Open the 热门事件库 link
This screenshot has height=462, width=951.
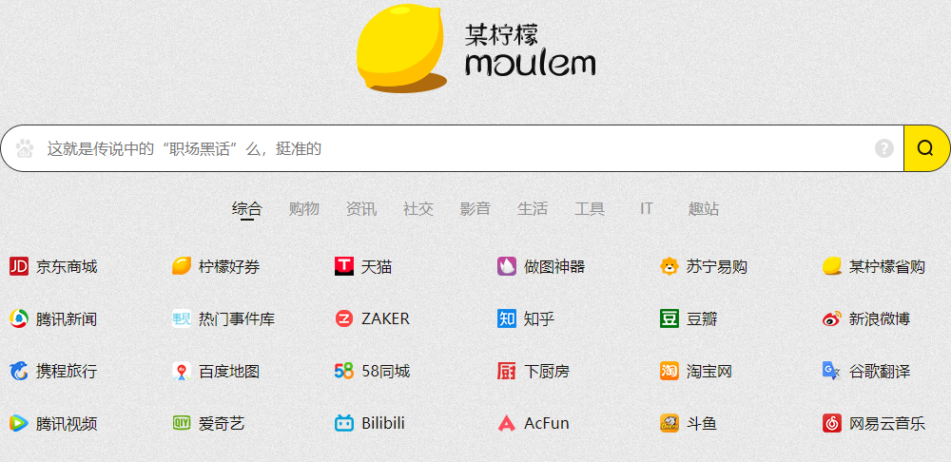[237, 318]
